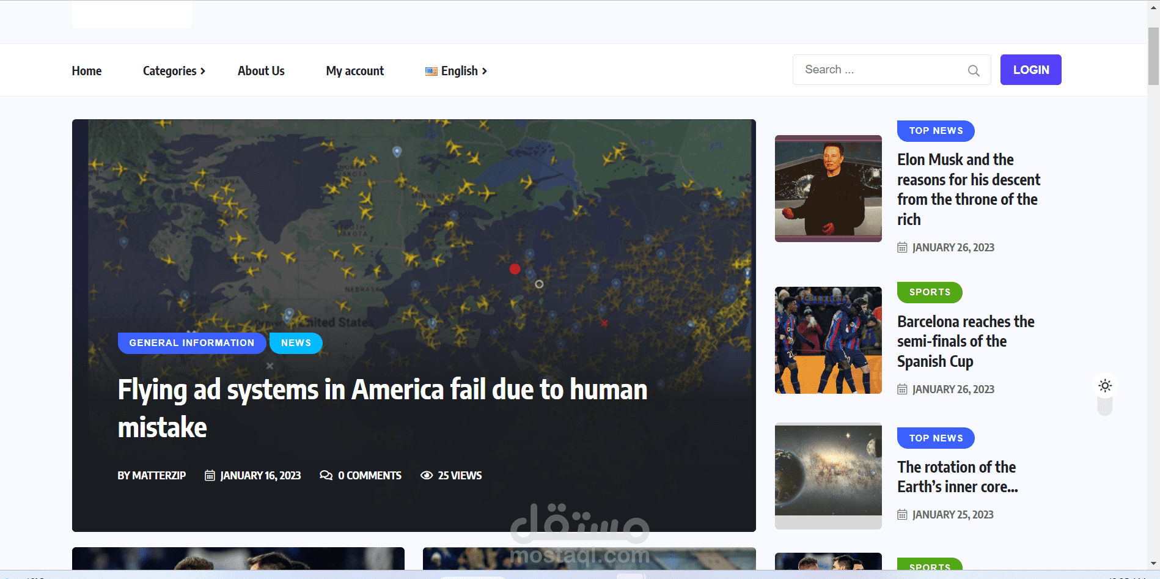Click the scrollbar up arrow
This screenshot has width=1160, height=579.
(x=1153, y=7)
